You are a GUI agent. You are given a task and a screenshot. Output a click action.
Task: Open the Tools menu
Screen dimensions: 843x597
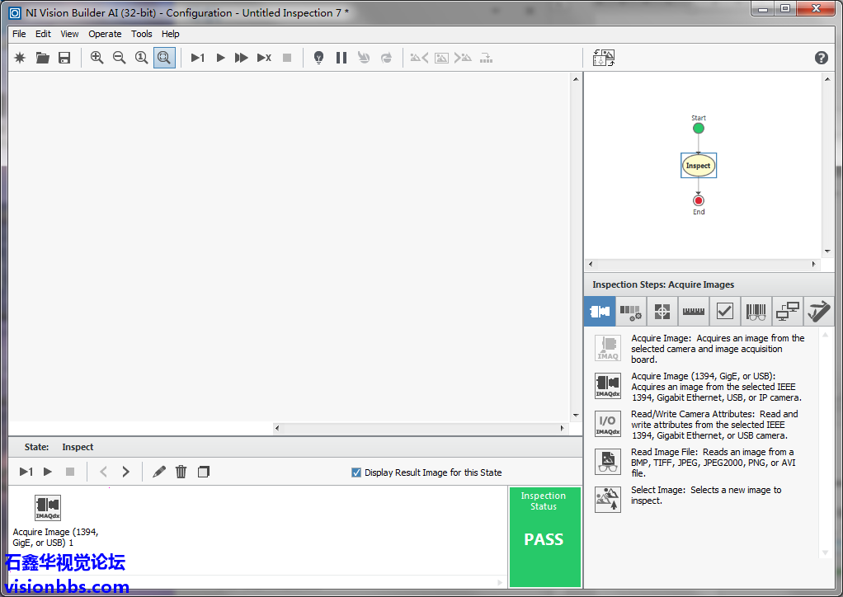(x=142, y=34)
